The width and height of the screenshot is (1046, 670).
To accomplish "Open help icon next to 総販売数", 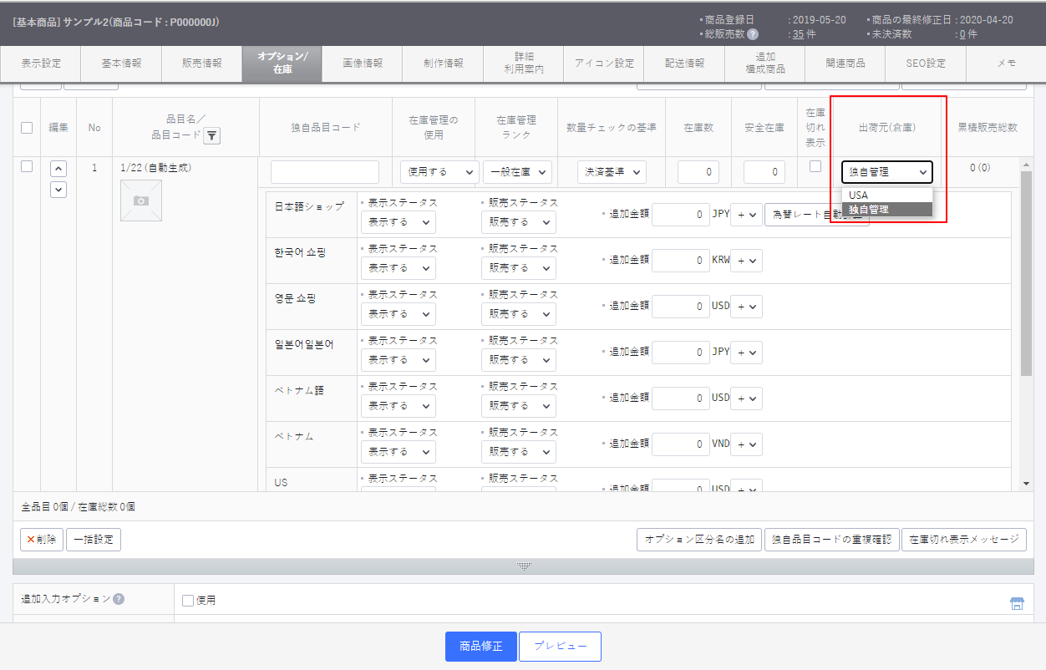I will (x=753, y=34).
